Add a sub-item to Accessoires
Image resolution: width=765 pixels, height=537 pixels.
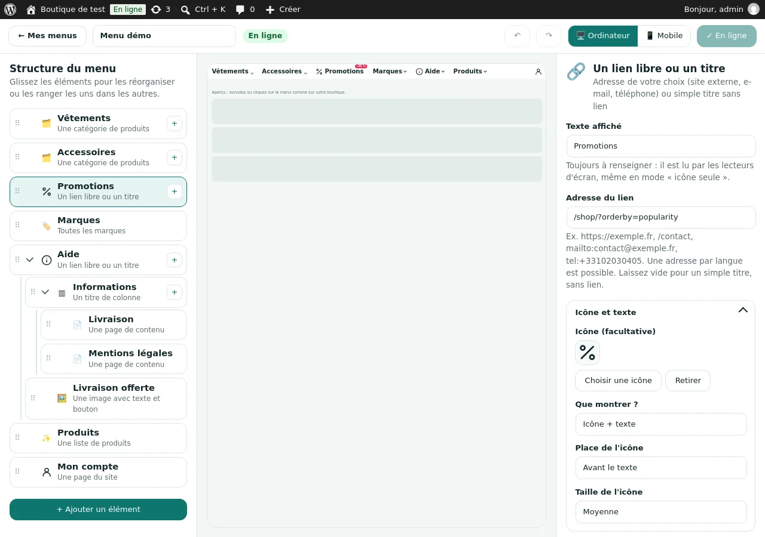(x=175, y=158)
